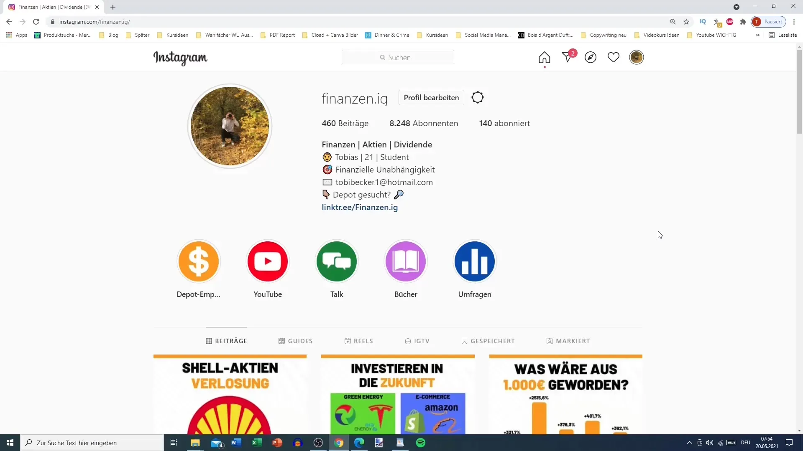The image size is (803, 451).
Task: Click the Instagram Home icon
Action: tap(545, 57)
